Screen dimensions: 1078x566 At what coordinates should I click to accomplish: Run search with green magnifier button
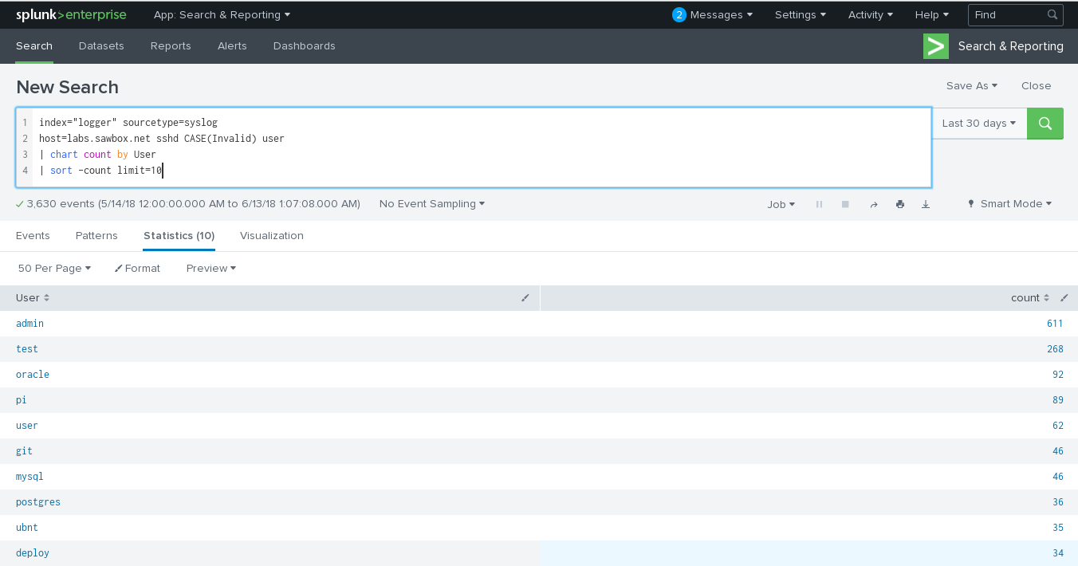coord(1045,124)
